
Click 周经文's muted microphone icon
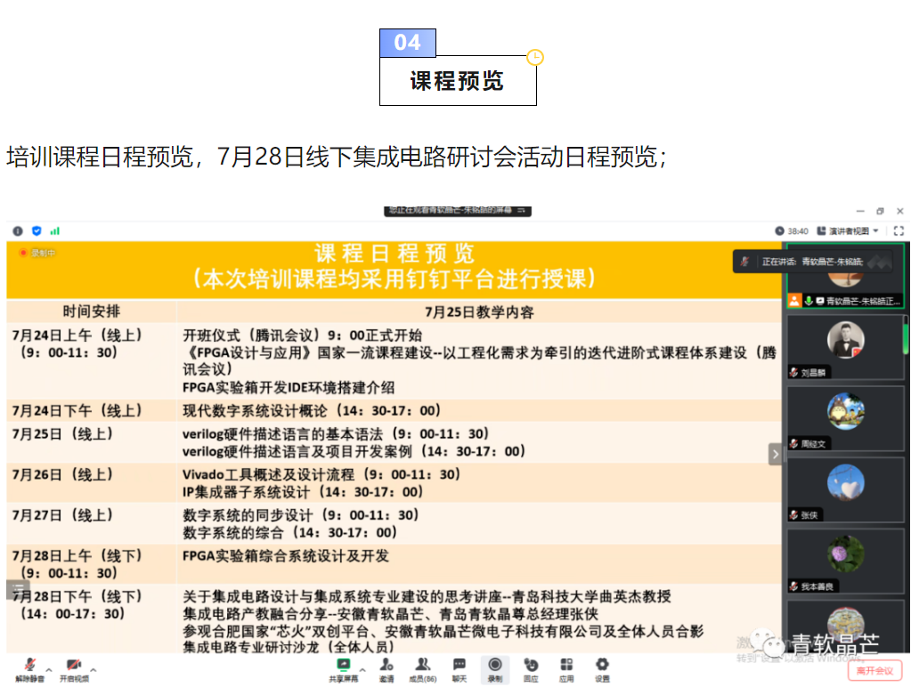tap(794, 444)
